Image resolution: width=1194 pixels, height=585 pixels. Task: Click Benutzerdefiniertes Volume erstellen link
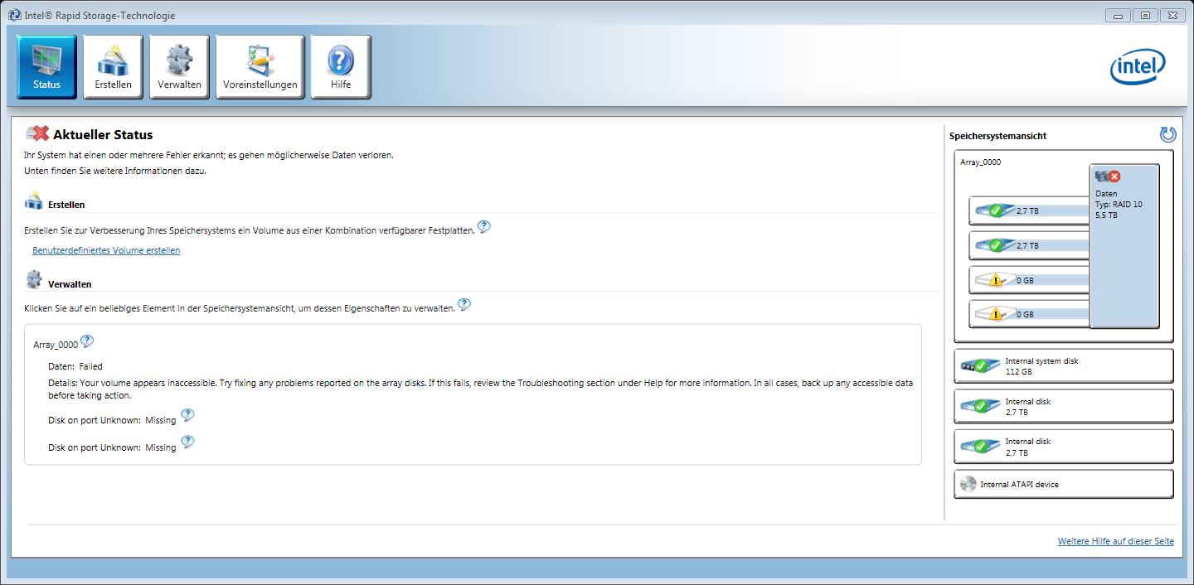coord(106,250)
